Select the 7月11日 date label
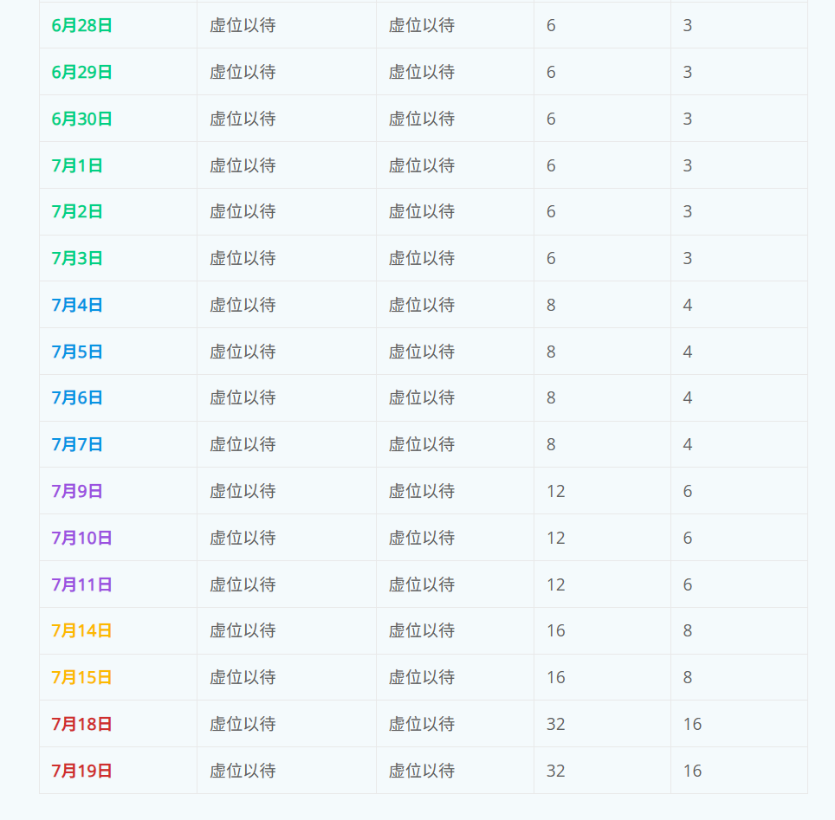 (x=81, y=584)
